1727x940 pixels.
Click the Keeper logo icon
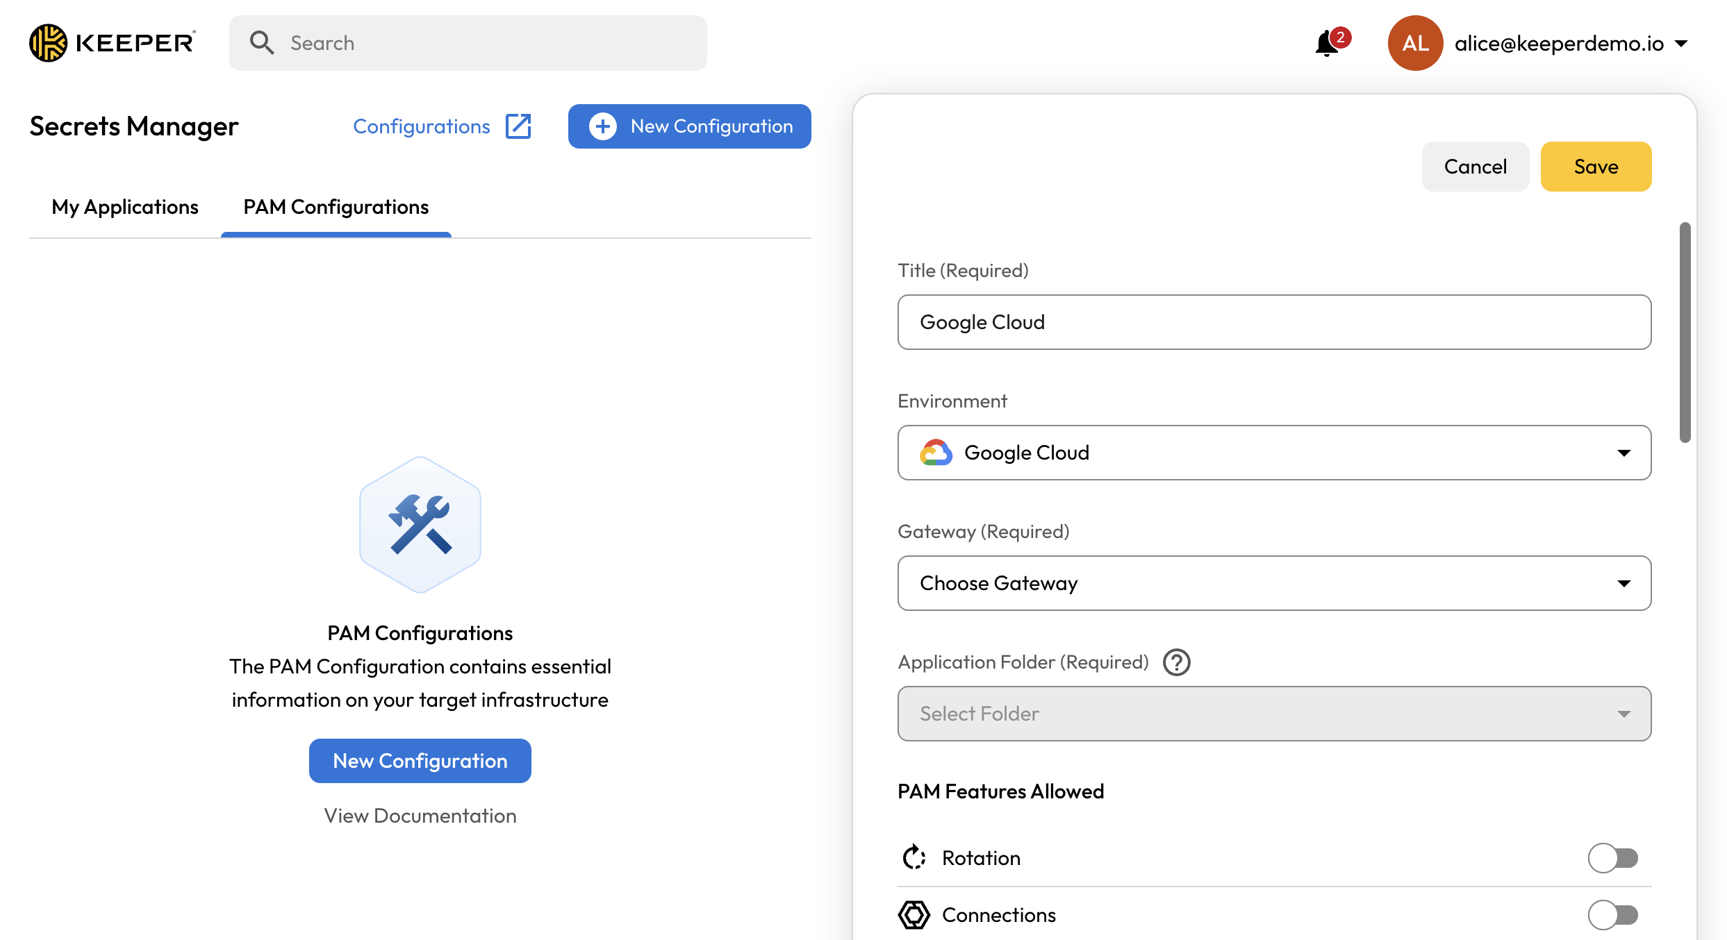(48, 43)
